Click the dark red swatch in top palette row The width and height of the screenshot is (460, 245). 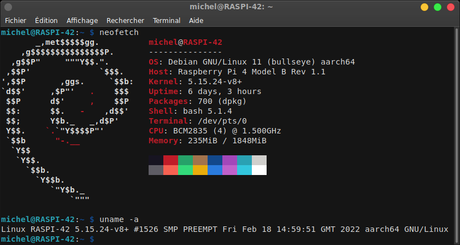point(170,160)
